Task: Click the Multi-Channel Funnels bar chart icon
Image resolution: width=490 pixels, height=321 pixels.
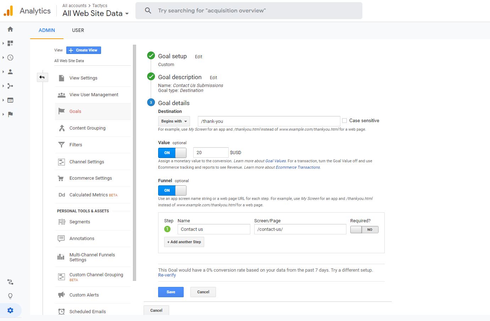Action: [61, 257]
